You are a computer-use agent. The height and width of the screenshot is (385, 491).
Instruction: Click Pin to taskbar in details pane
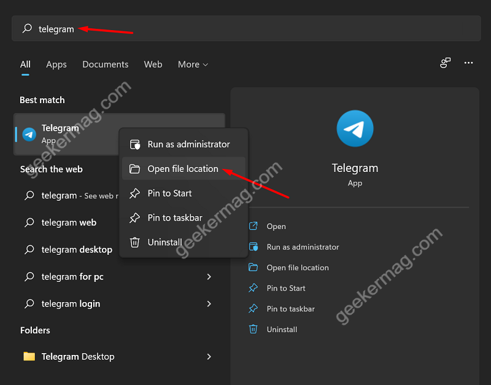tap(290, 309)
